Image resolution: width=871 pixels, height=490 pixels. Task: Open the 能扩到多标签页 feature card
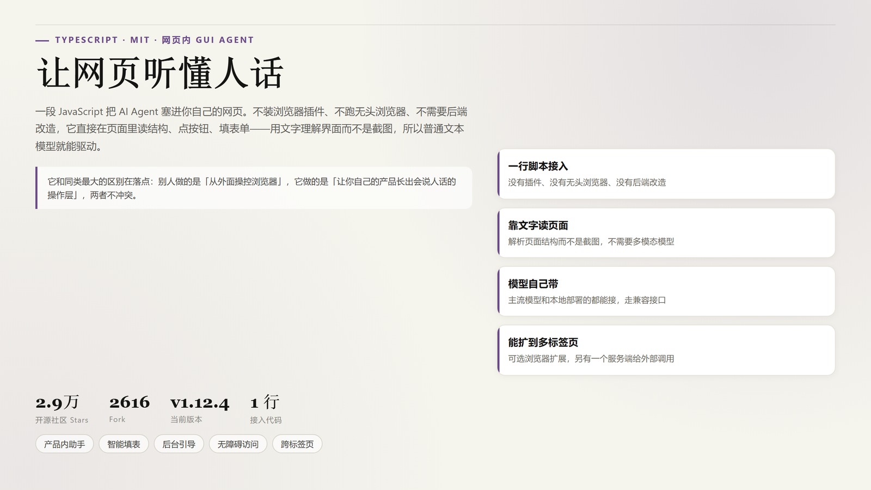pos(666,350)
